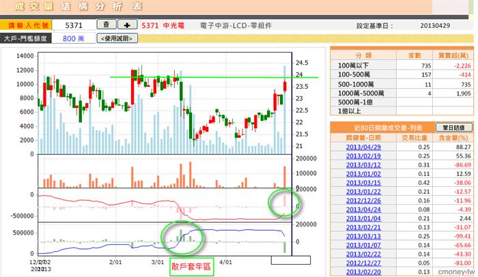Open the 2013/02/20 date link
The image size is (478, 277).
point(363,272)
